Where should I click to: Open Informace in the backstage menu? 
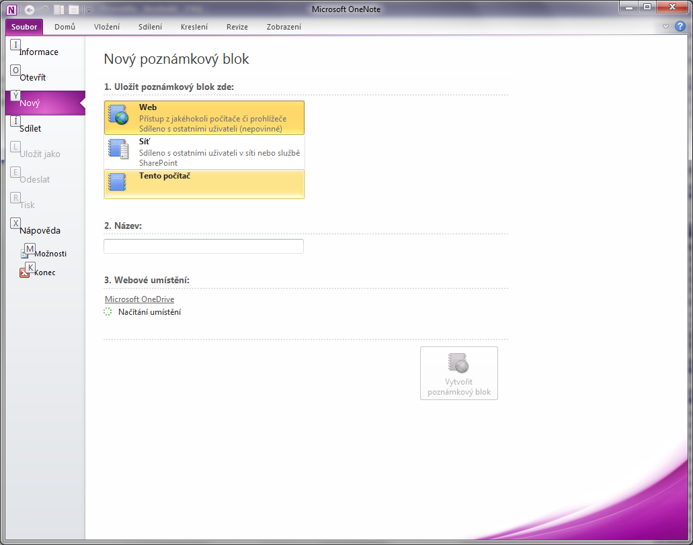[x=45, y=52]
